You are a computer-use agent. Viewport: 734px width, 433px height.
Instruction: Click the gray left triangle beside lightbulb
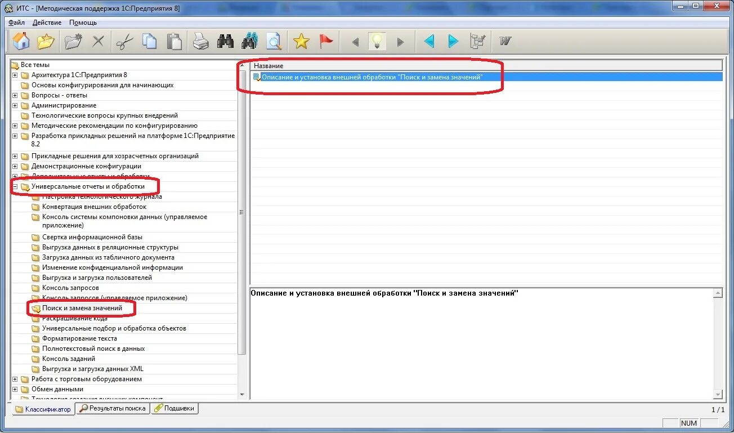(x=355, y=42)
